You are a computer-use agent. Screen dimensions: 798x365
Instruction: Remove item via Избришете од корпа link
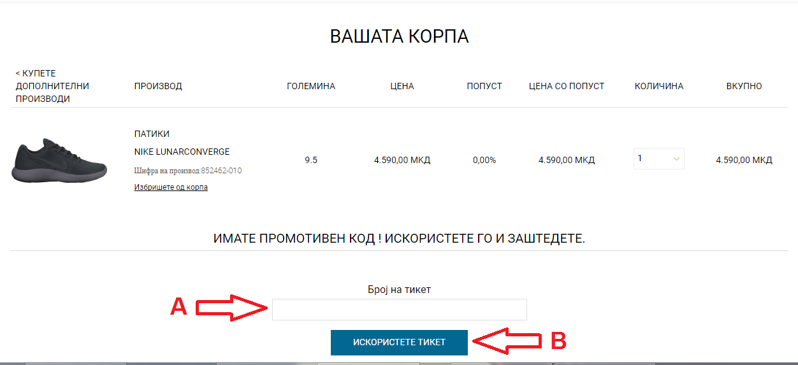point(171,187)
